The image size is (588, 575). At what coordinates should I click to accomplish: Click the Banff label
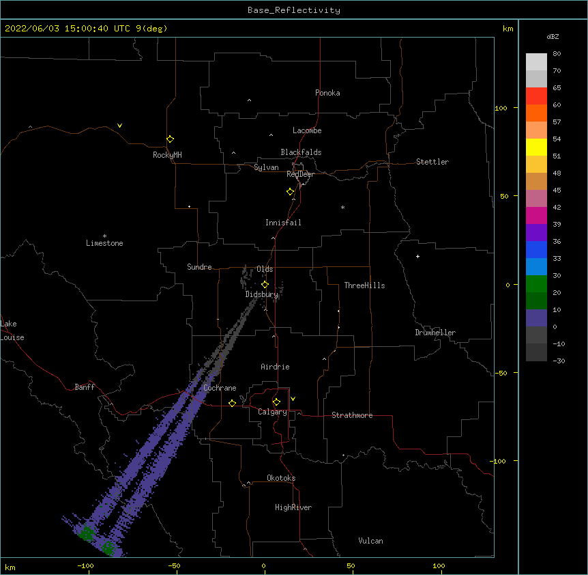(x=85, y=387)
